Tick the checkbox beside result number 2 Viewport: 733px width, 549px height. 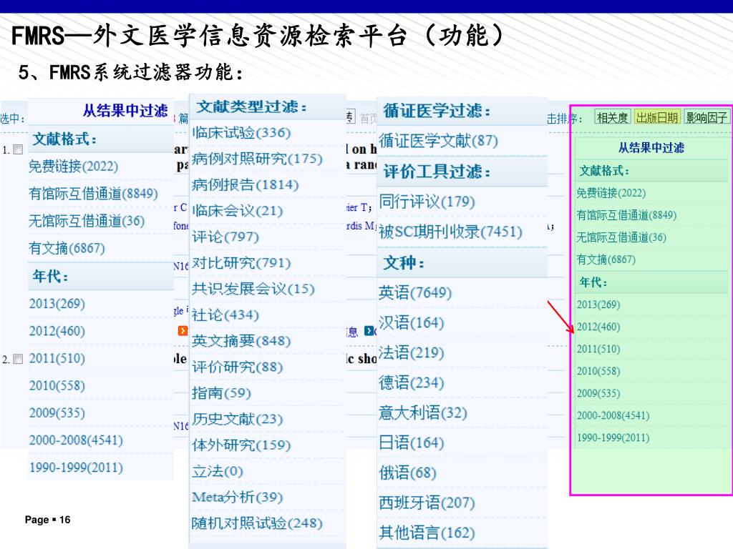click(18, 359)
